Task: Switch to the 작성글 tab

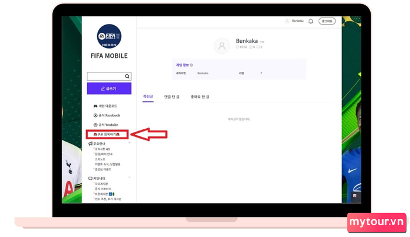Action: (148, 97)
